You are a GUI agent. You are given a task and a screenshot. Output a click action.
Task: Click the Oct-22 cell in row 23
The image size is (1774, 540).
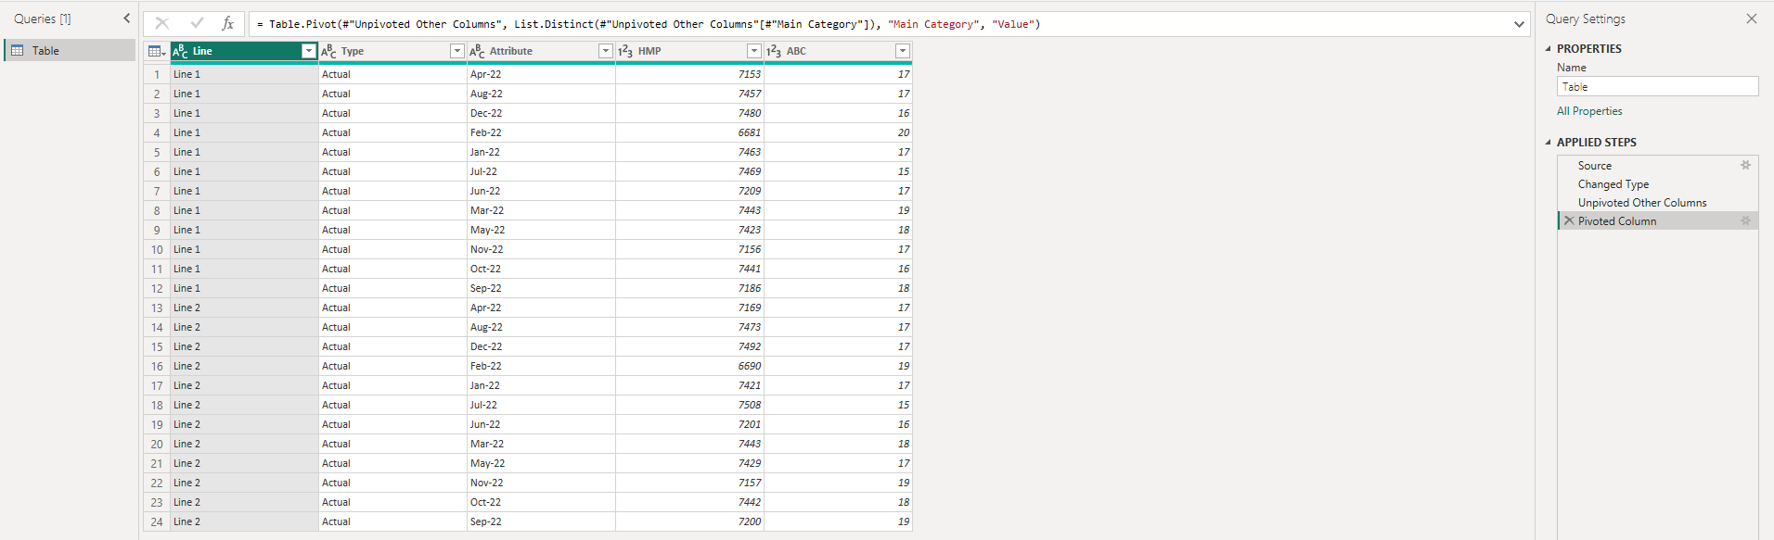point(542,502)
